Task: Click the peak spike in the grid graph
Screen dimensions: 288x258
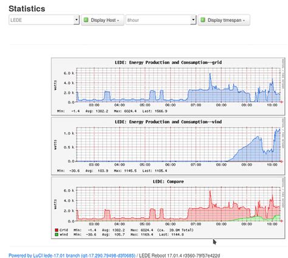Action: point(210,74)
